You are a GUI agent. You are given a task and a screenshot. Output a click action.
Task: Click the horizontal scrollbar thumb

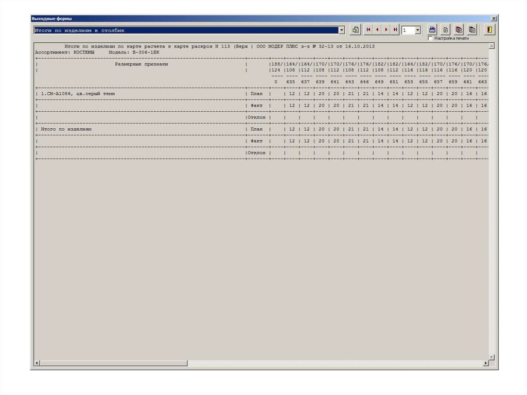113,363
